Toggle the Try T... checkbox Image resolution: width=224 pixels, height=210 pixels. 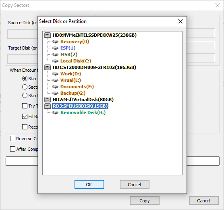tap(25, 106)
